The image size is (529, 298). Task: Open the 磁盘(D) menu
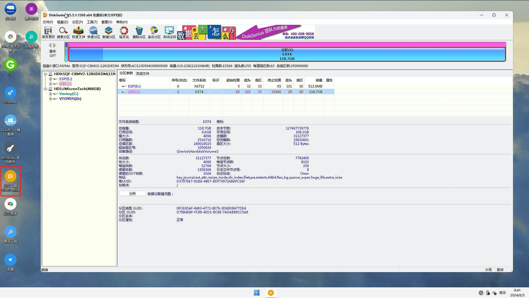coord(63,22)
